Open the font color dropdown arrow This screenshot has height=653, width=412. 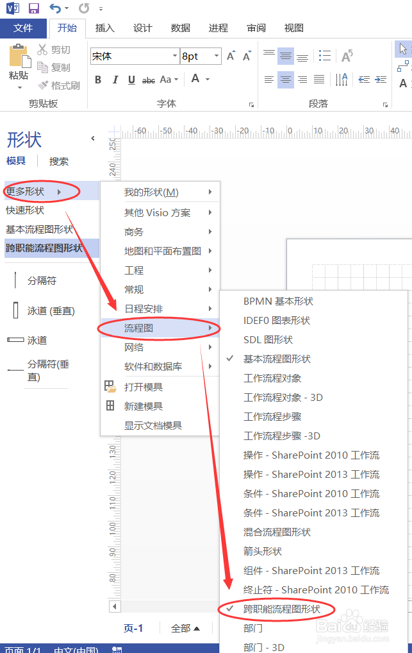tap(208, 79)
